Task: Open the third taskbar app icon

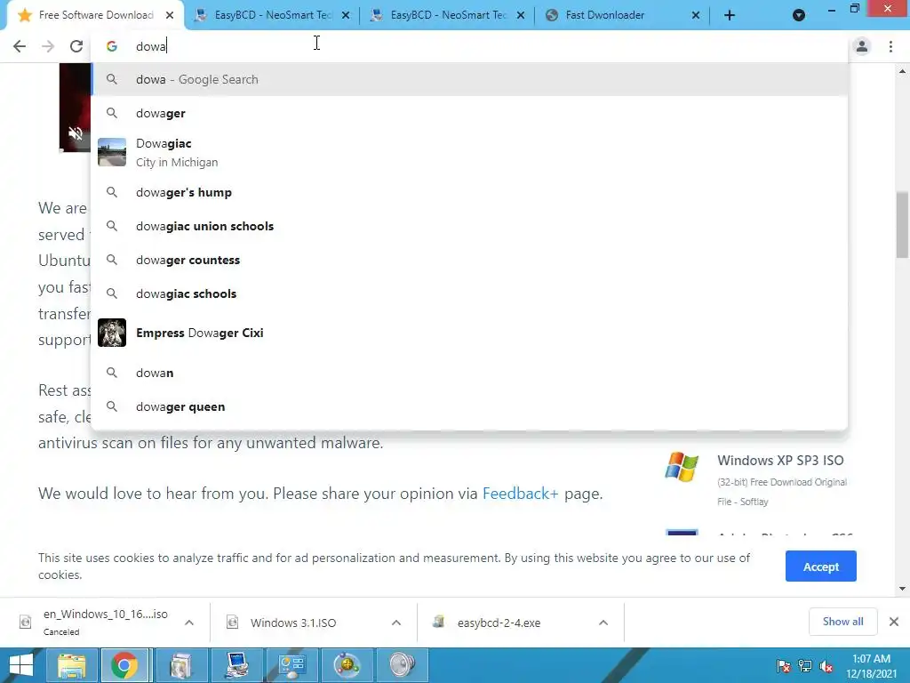Action: 180,665
